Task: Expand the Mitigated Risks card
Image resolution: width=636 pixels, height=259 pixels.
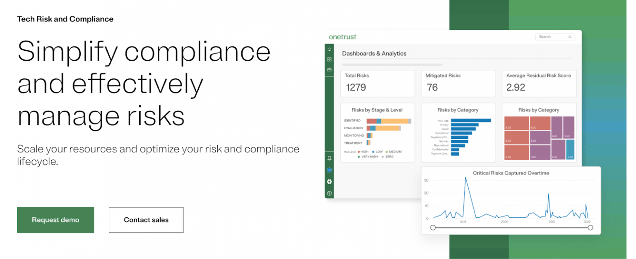Action: click(458, 83)
